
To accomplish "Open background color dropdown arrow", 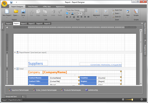I will [x=70, y=14].
